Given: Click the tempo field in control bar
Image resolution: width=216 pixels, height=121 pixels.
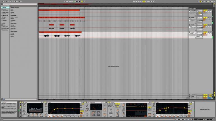Looking at the screenshot, I should click(x=5, y=1).
